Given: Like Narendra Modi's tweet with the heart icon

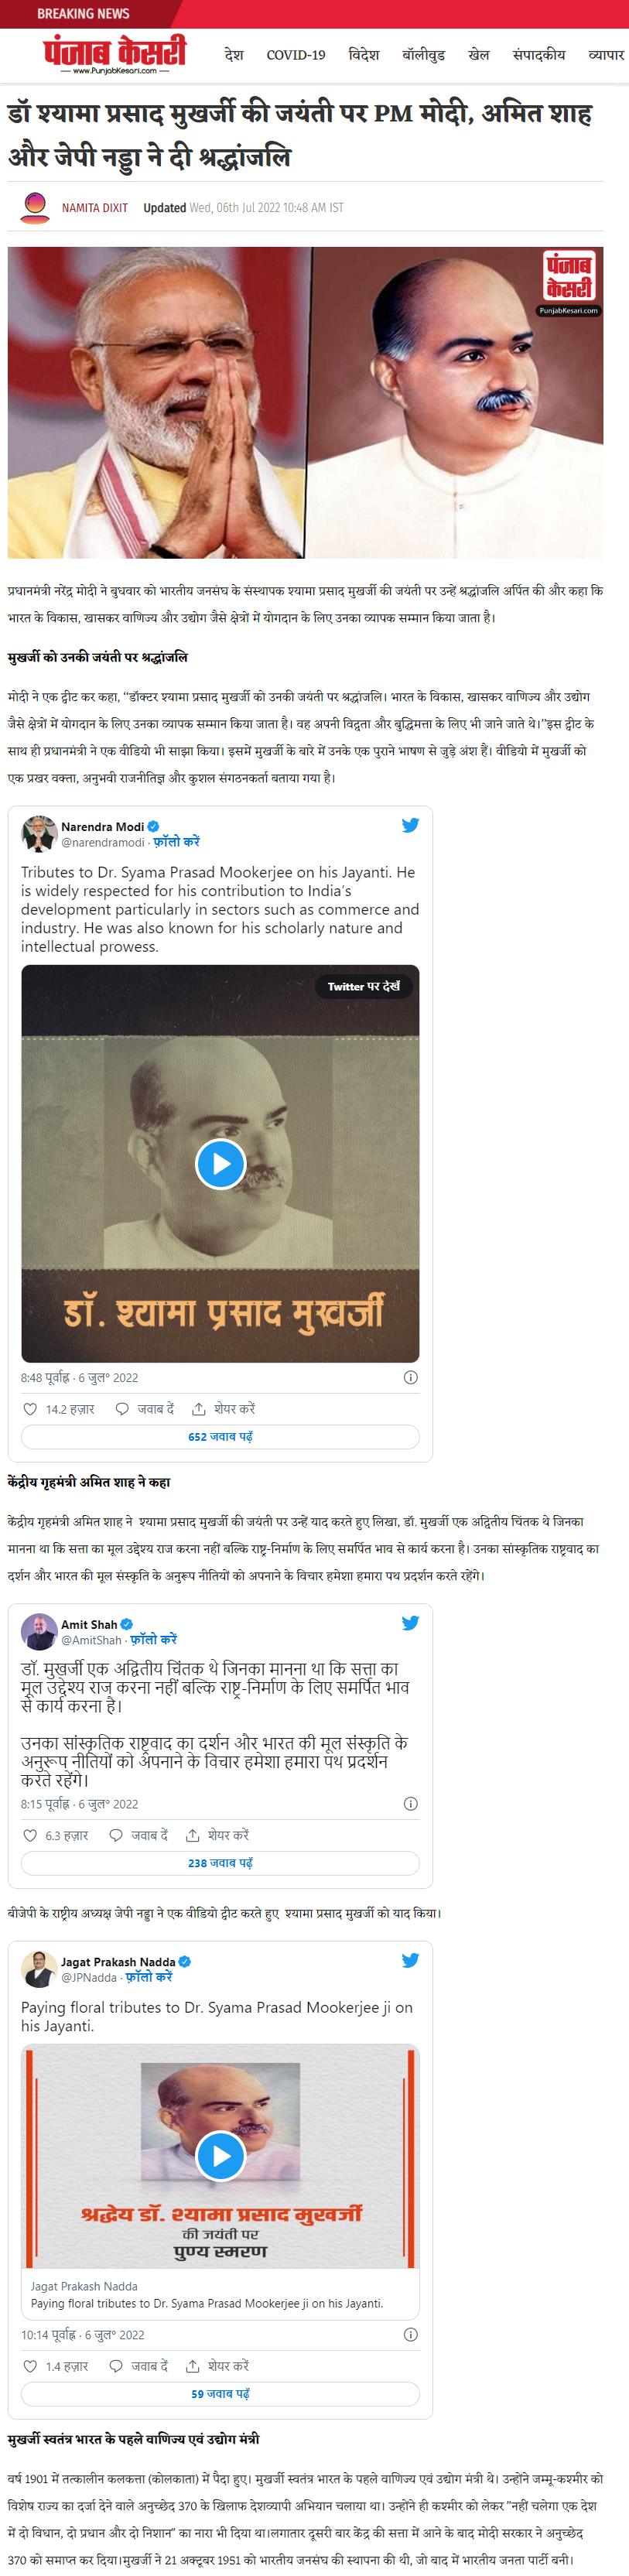Looking at the screenshot, I should tap(30, 1408).
